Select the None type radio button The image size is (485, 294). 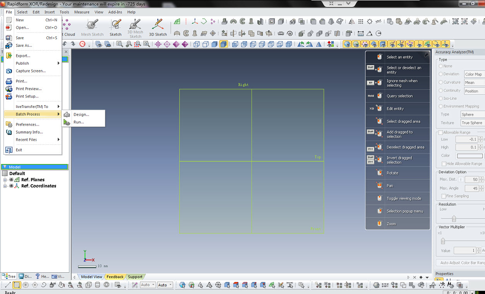click(x=440, y=66)
